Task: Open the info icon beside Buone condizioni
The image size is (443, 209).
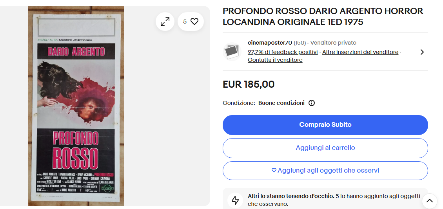Action: [x=312, y=103]
